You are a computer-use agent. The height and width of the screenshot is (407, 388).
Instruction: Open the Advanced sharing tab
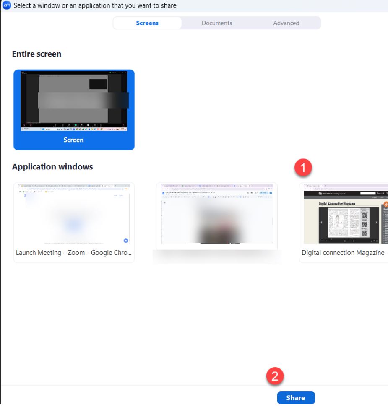(x=286, y=23)
